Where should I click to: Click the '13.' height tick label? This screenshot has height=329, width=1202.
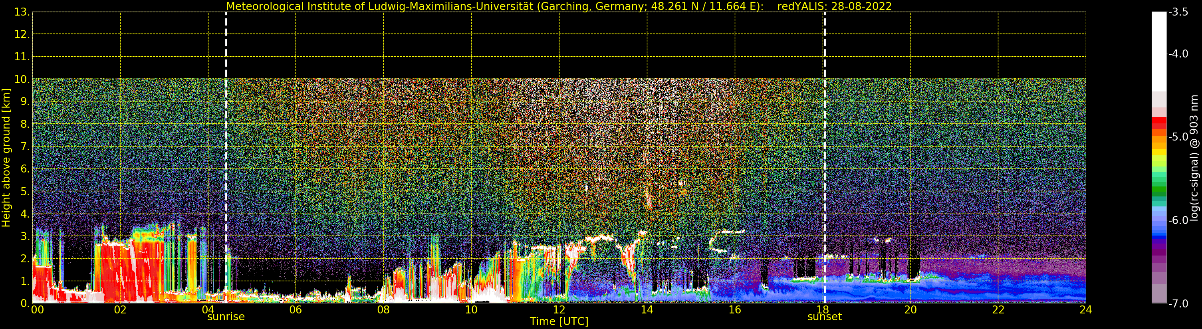pos(22,12)
